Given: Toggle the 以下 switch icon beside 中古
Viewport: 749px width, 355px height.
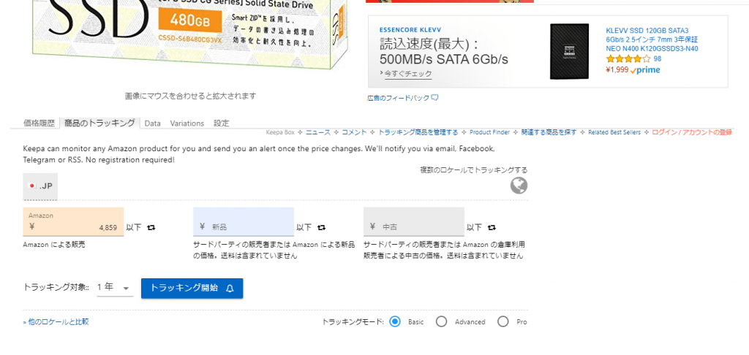Looking at the screenshot, I should (492, 227).
